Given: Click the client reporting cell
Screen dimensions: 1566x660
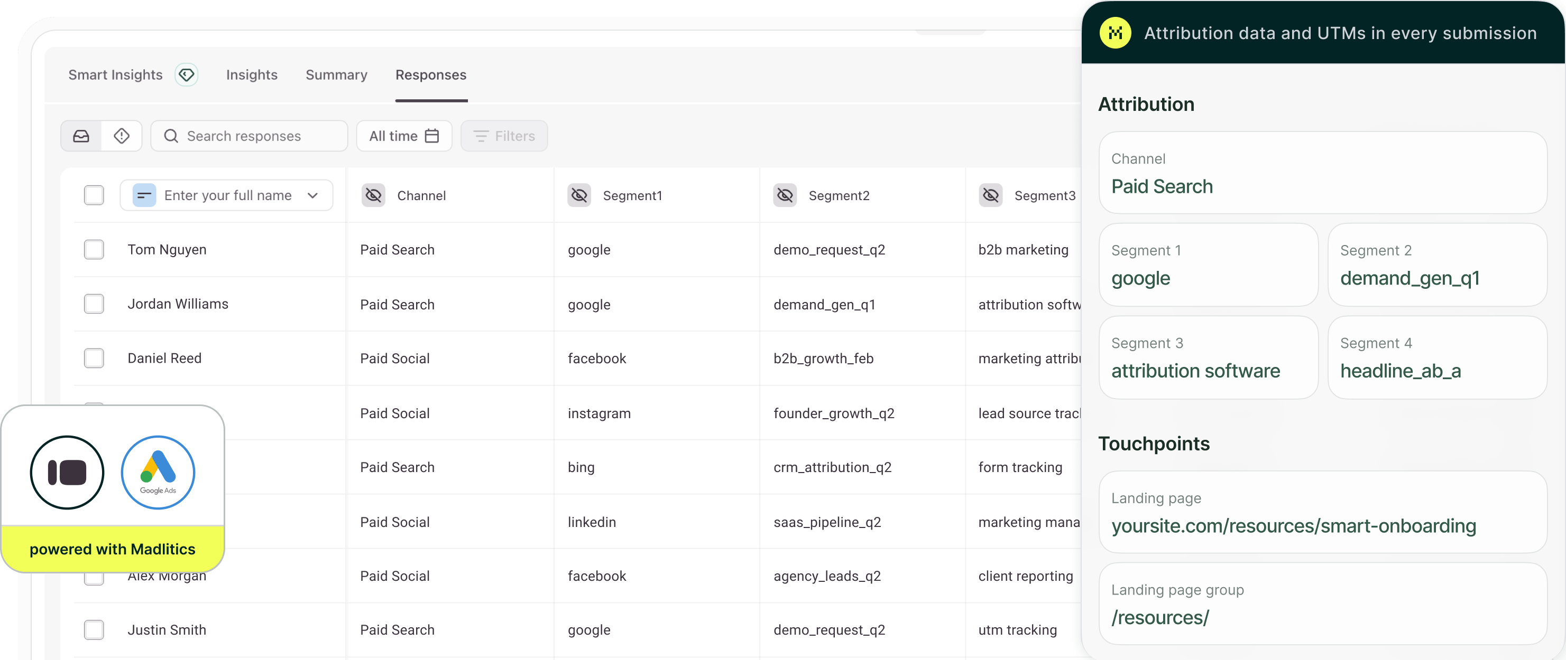Looking at the screenshot, I should click(1026, 576).
